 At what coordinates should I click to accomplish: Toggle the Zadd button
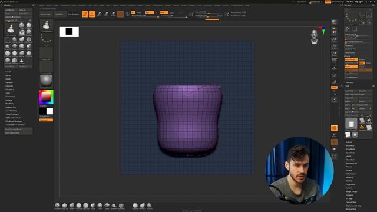pos(164,12)
